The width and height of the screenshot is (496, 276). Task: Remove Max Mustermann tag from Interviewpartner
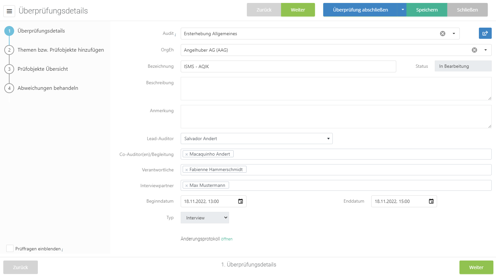pos(187,186)
